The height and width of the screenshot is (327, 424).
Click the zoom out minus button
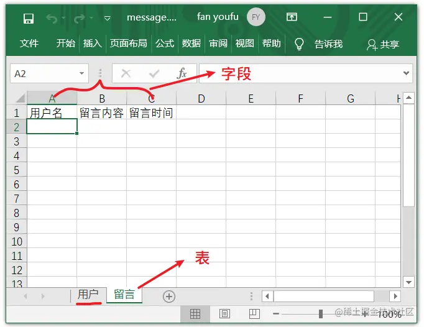click(276, 314)
